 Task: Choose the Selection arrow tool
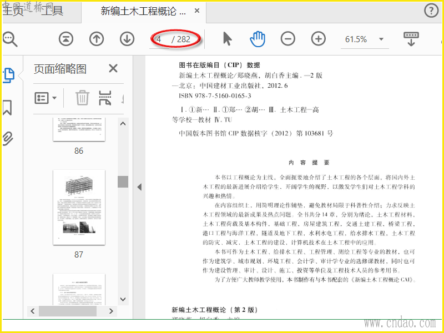click(x=227, y=39)
